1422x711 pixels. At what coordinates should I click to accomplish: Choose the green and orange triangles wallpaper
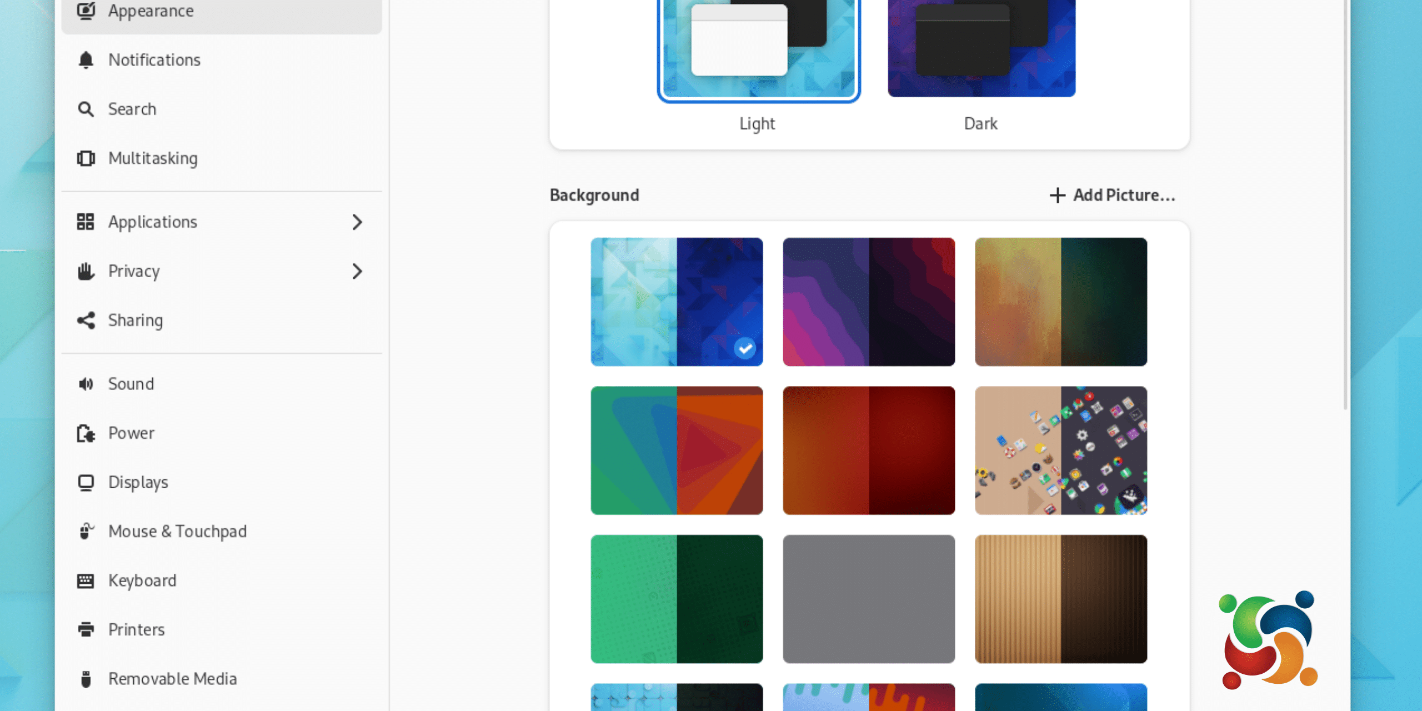pyautogui.click(x=677, y=450)
